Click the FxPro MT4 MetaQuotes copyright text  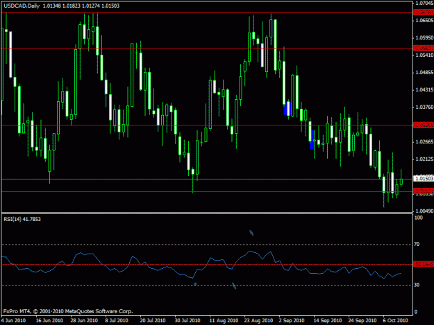(68, 311)
